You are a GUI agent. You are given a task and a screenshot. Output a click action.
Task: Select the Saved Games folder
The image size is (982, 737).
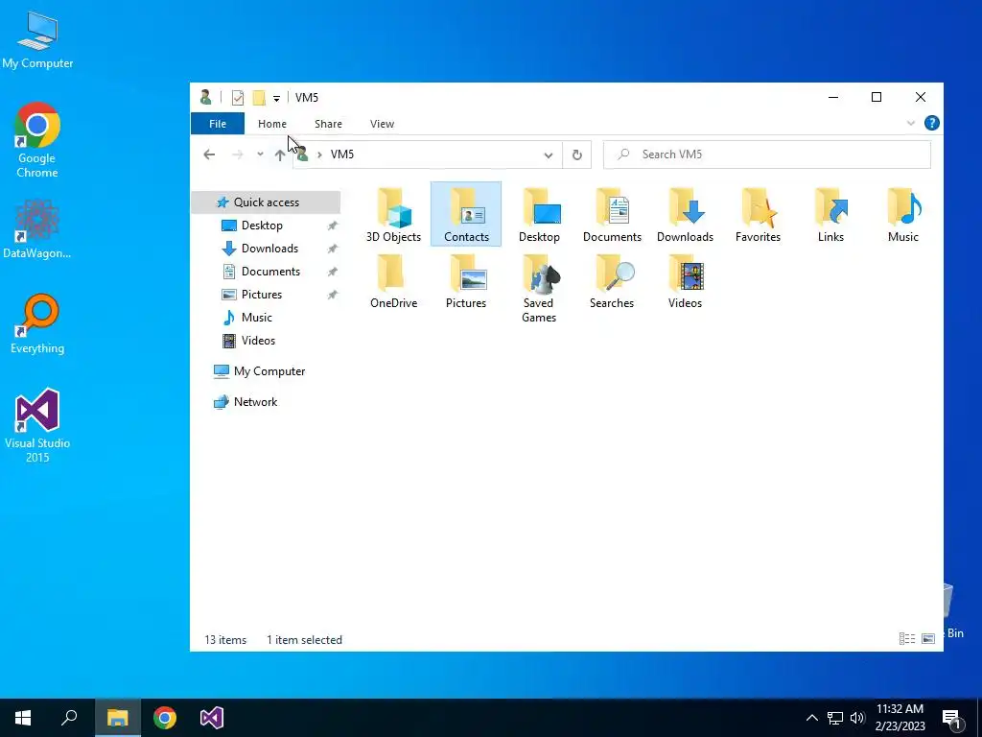point(539,288)
